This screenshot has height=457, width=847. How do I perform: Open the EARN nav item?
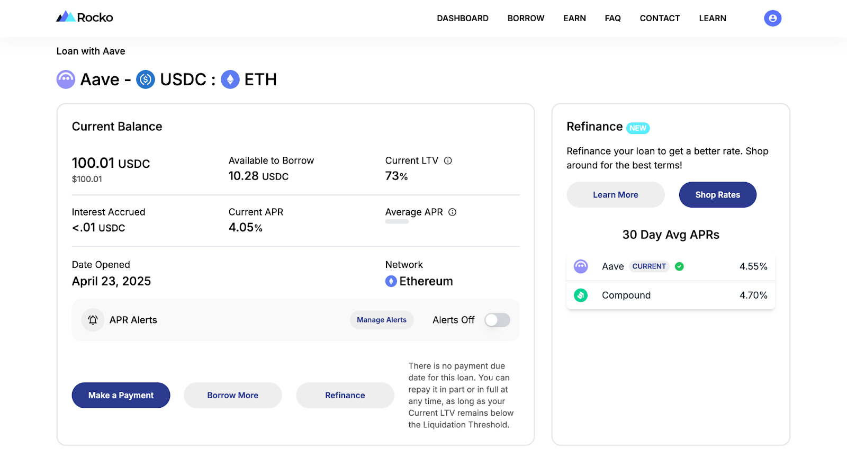(574, 18)
